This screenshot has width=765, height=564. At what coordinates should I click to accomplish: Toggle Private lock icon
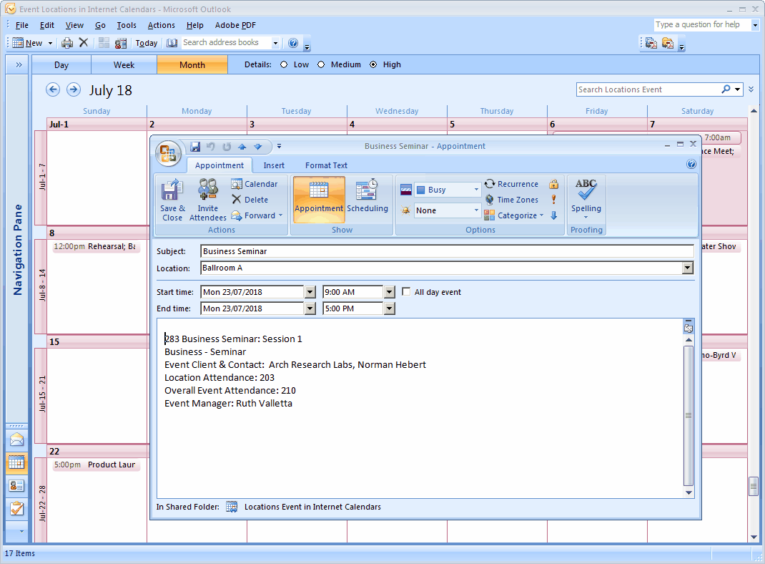[x=554, y=184]
